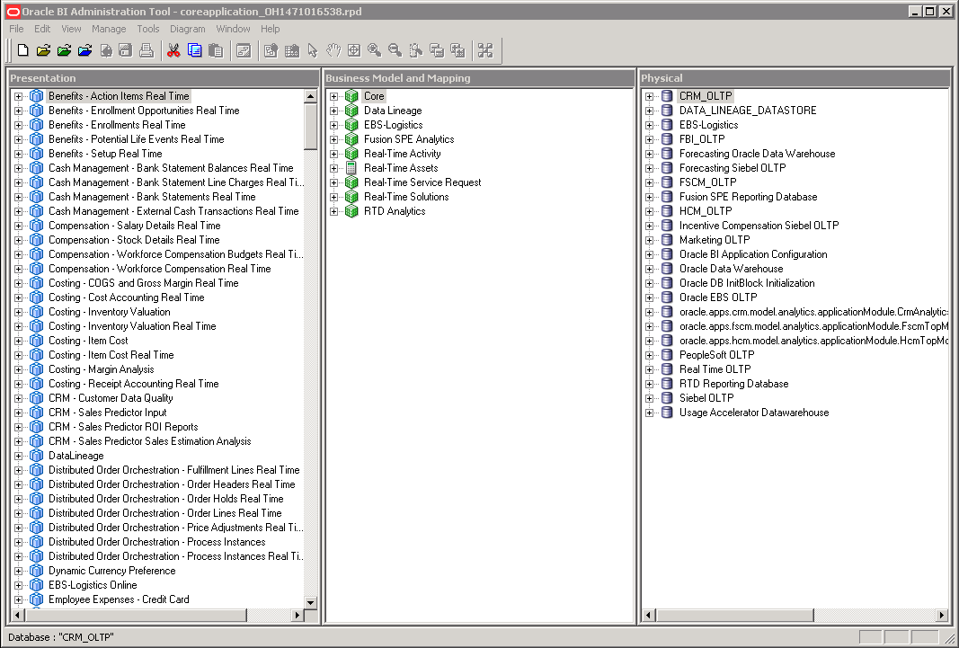959x648 pixels.
Task: Click the Copy toolbar icon
Action: (195, 50)
